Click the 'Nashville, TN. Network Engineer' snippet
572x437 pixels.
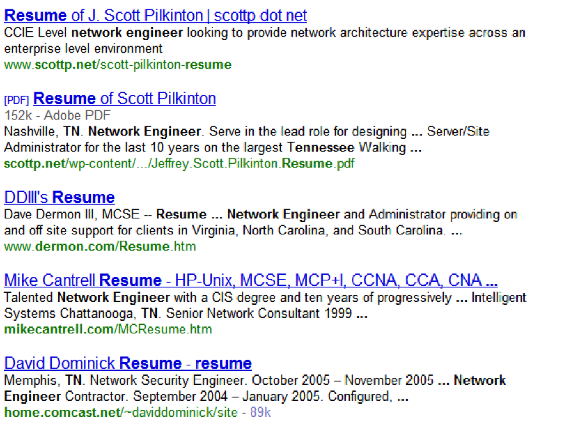tap(102, 132)
